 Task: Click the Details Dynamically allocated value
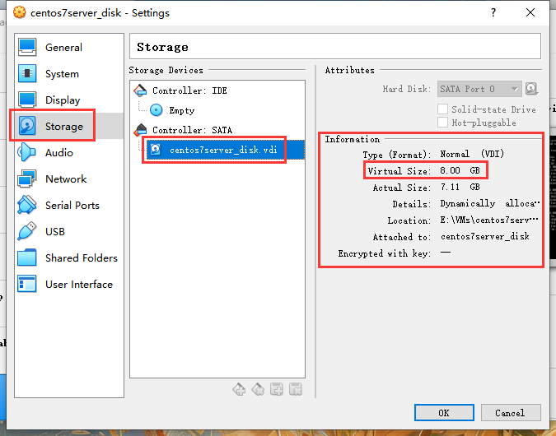[x=490, y=204]
